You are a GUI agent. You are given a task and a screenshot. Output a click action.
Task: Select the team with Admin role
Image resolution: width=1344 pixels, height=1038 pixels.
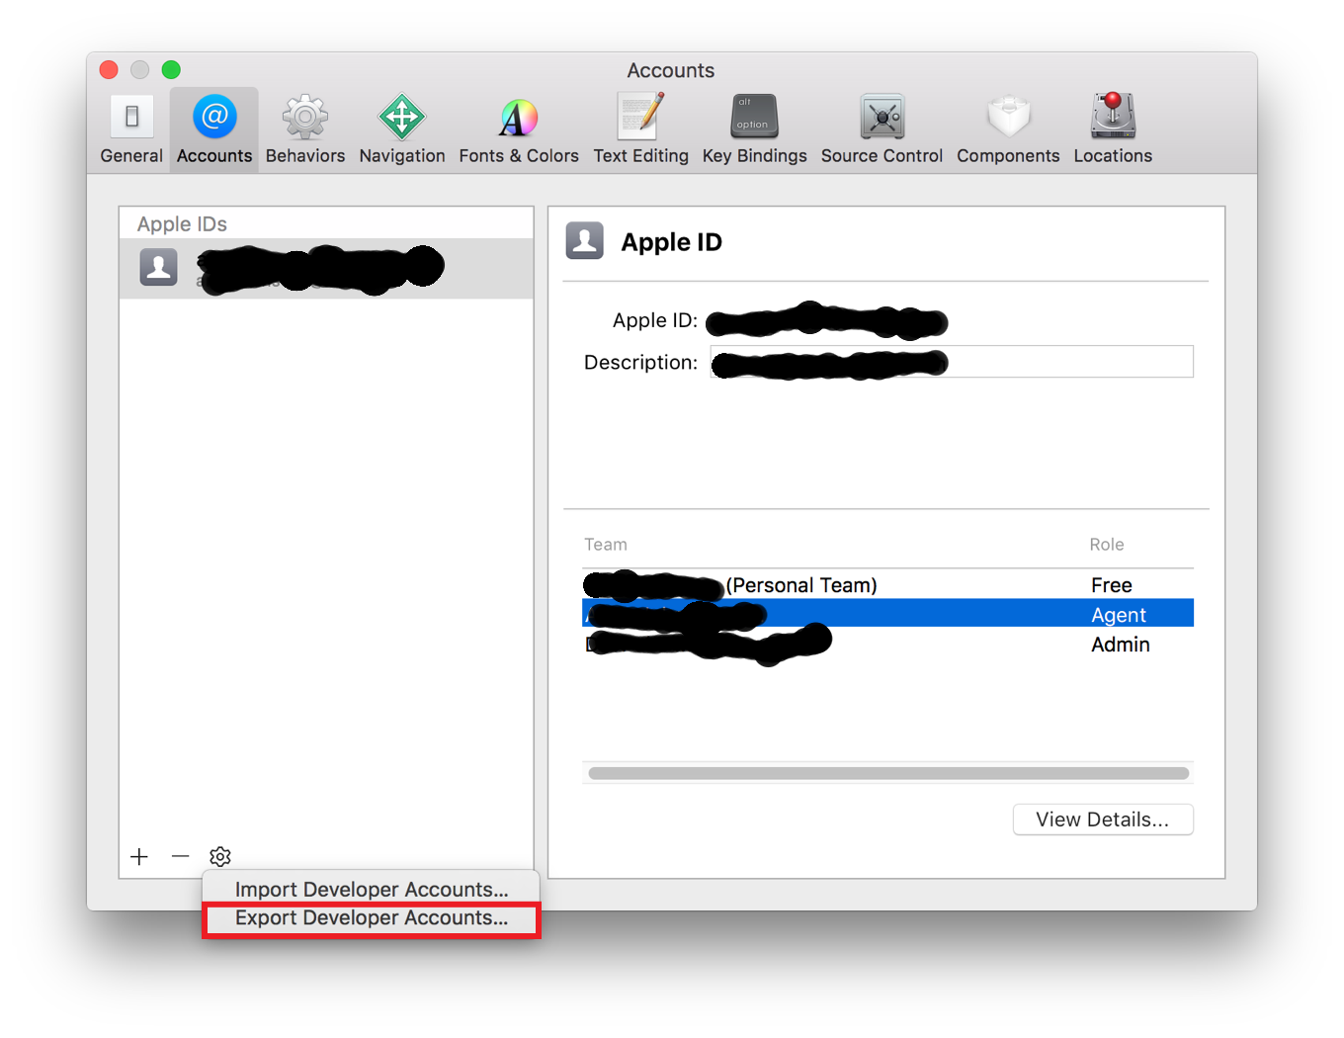click(x=887, y=645)
